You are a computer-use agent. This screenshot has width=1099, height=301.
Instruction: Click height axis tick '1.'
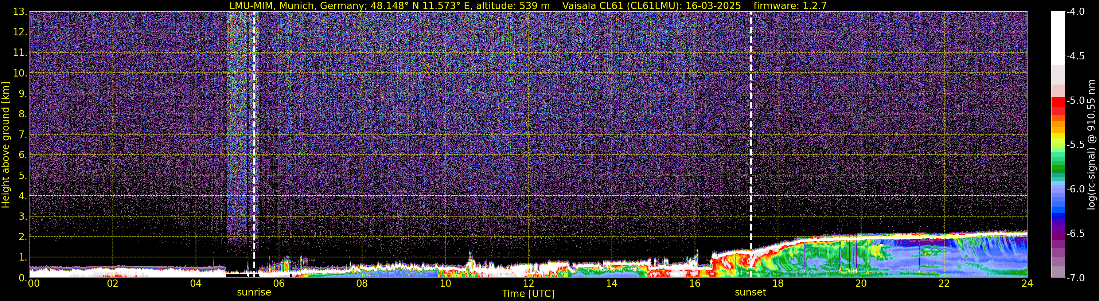pyautogui.click(x=23, y=258)
